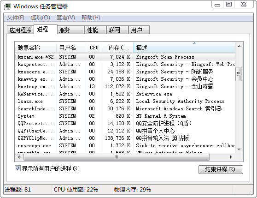The height and width of the screenshot is (198, 257).
Task: Sort by 用户名 column header
Action: pyautogui.click(x=71, y=48)
